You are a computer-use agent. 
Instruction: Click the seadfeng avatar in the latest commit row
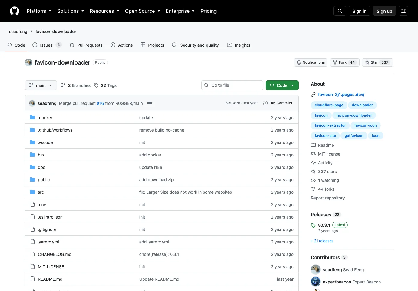[32, 103]
